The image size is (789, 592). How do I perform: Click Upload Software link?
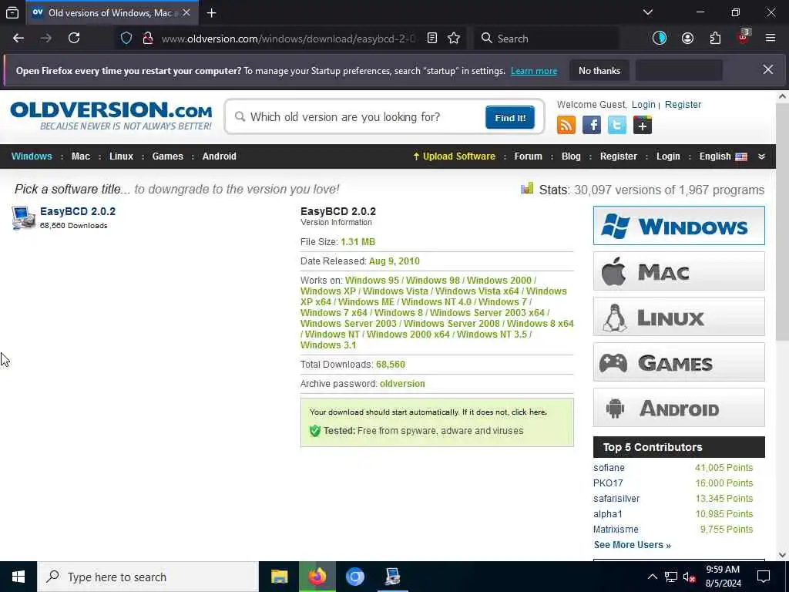pos(454,156)
